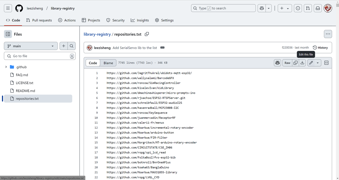Click the search-files magnifier icon in the sidebar
The width and height of the screenshot is (339, 180).
point(72,46)
